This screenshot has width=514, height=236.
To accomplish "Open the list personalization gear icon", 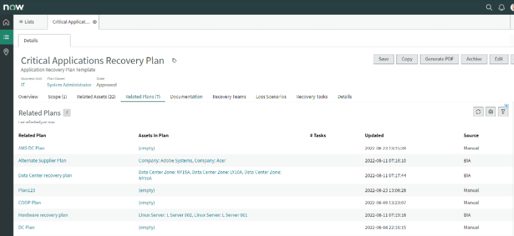I will (x=490, y=112).
